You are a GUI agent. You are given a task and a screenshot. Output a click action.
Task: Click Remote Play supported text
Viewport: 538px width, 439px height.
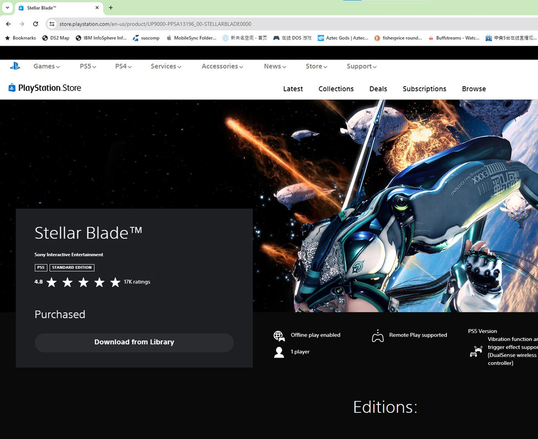tap(418, 335)
